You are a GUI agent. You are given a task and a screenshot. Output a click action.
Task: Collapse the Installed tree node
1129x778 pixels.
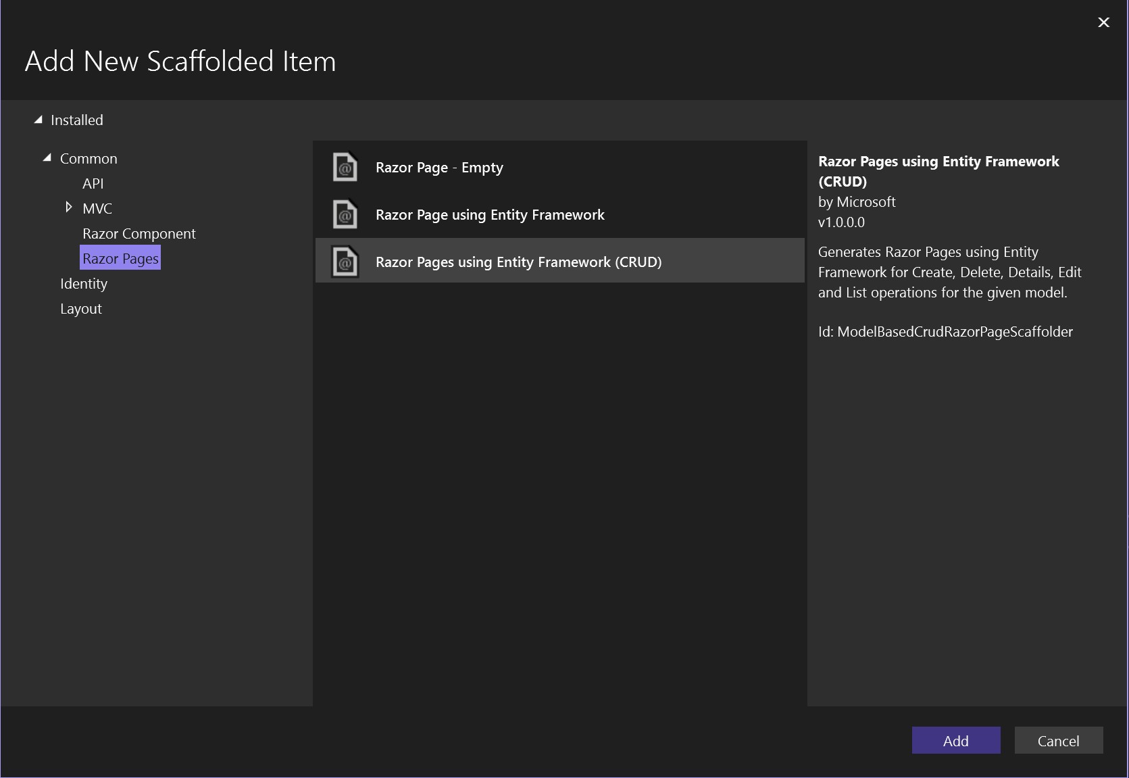click(39, 120)
